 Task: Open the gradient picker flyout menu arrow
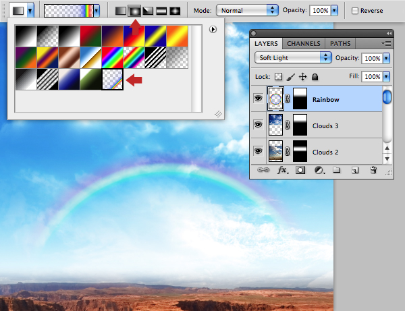213,30
